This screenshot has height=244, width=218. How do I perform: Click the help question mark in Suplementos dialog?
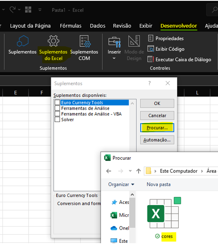tap(149, 83)
